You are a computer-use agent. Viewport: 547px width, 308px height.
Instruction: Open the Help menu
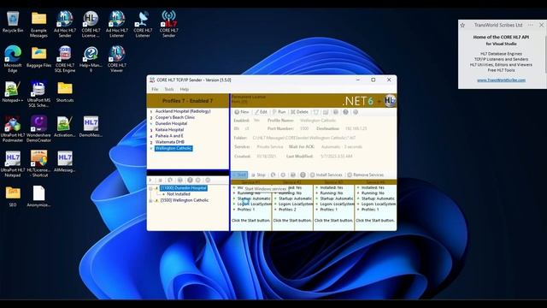(x=185, y=89)
